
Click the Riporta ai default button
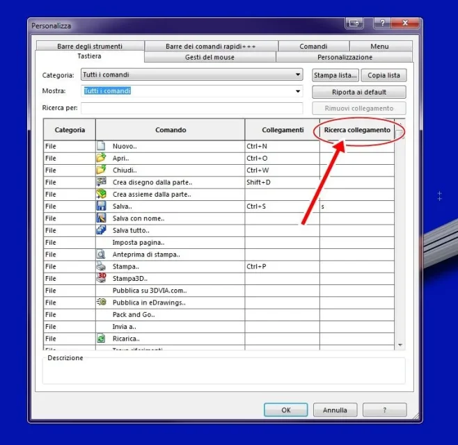[359, 92]
